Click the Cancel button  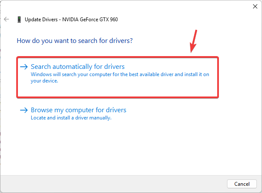click(242, 184)
